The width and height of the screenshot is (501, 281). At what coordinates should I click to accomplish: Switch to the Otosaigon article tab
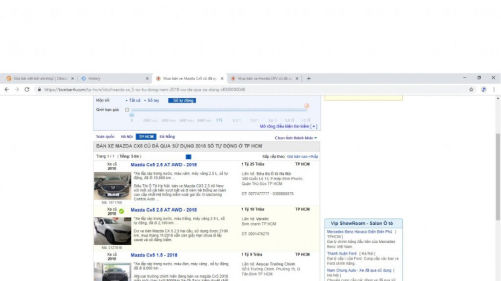coord(39,79)
